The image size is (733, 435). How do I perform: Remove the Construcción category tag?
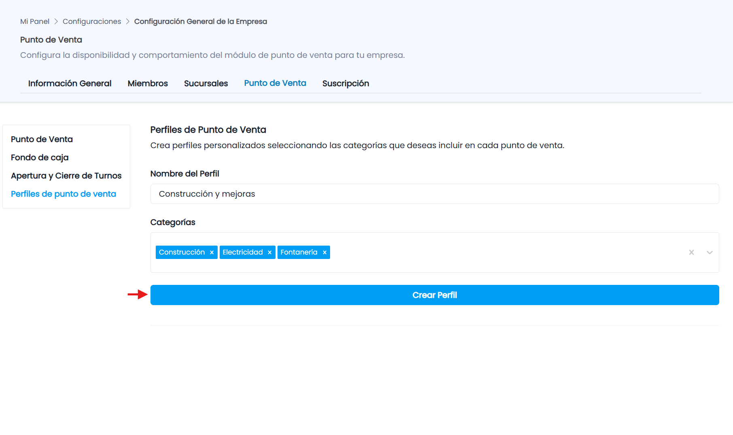point(212,253)
